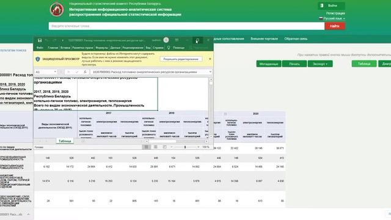
Task: Click Excel horizontal scrollbar left arrow
Action: click(x=147, y=141)
